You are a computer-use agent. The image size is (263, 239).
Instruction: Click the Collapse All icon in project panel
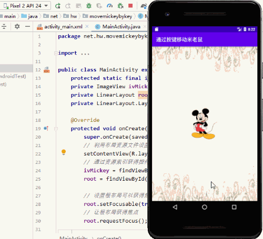[x=4, y=27]
